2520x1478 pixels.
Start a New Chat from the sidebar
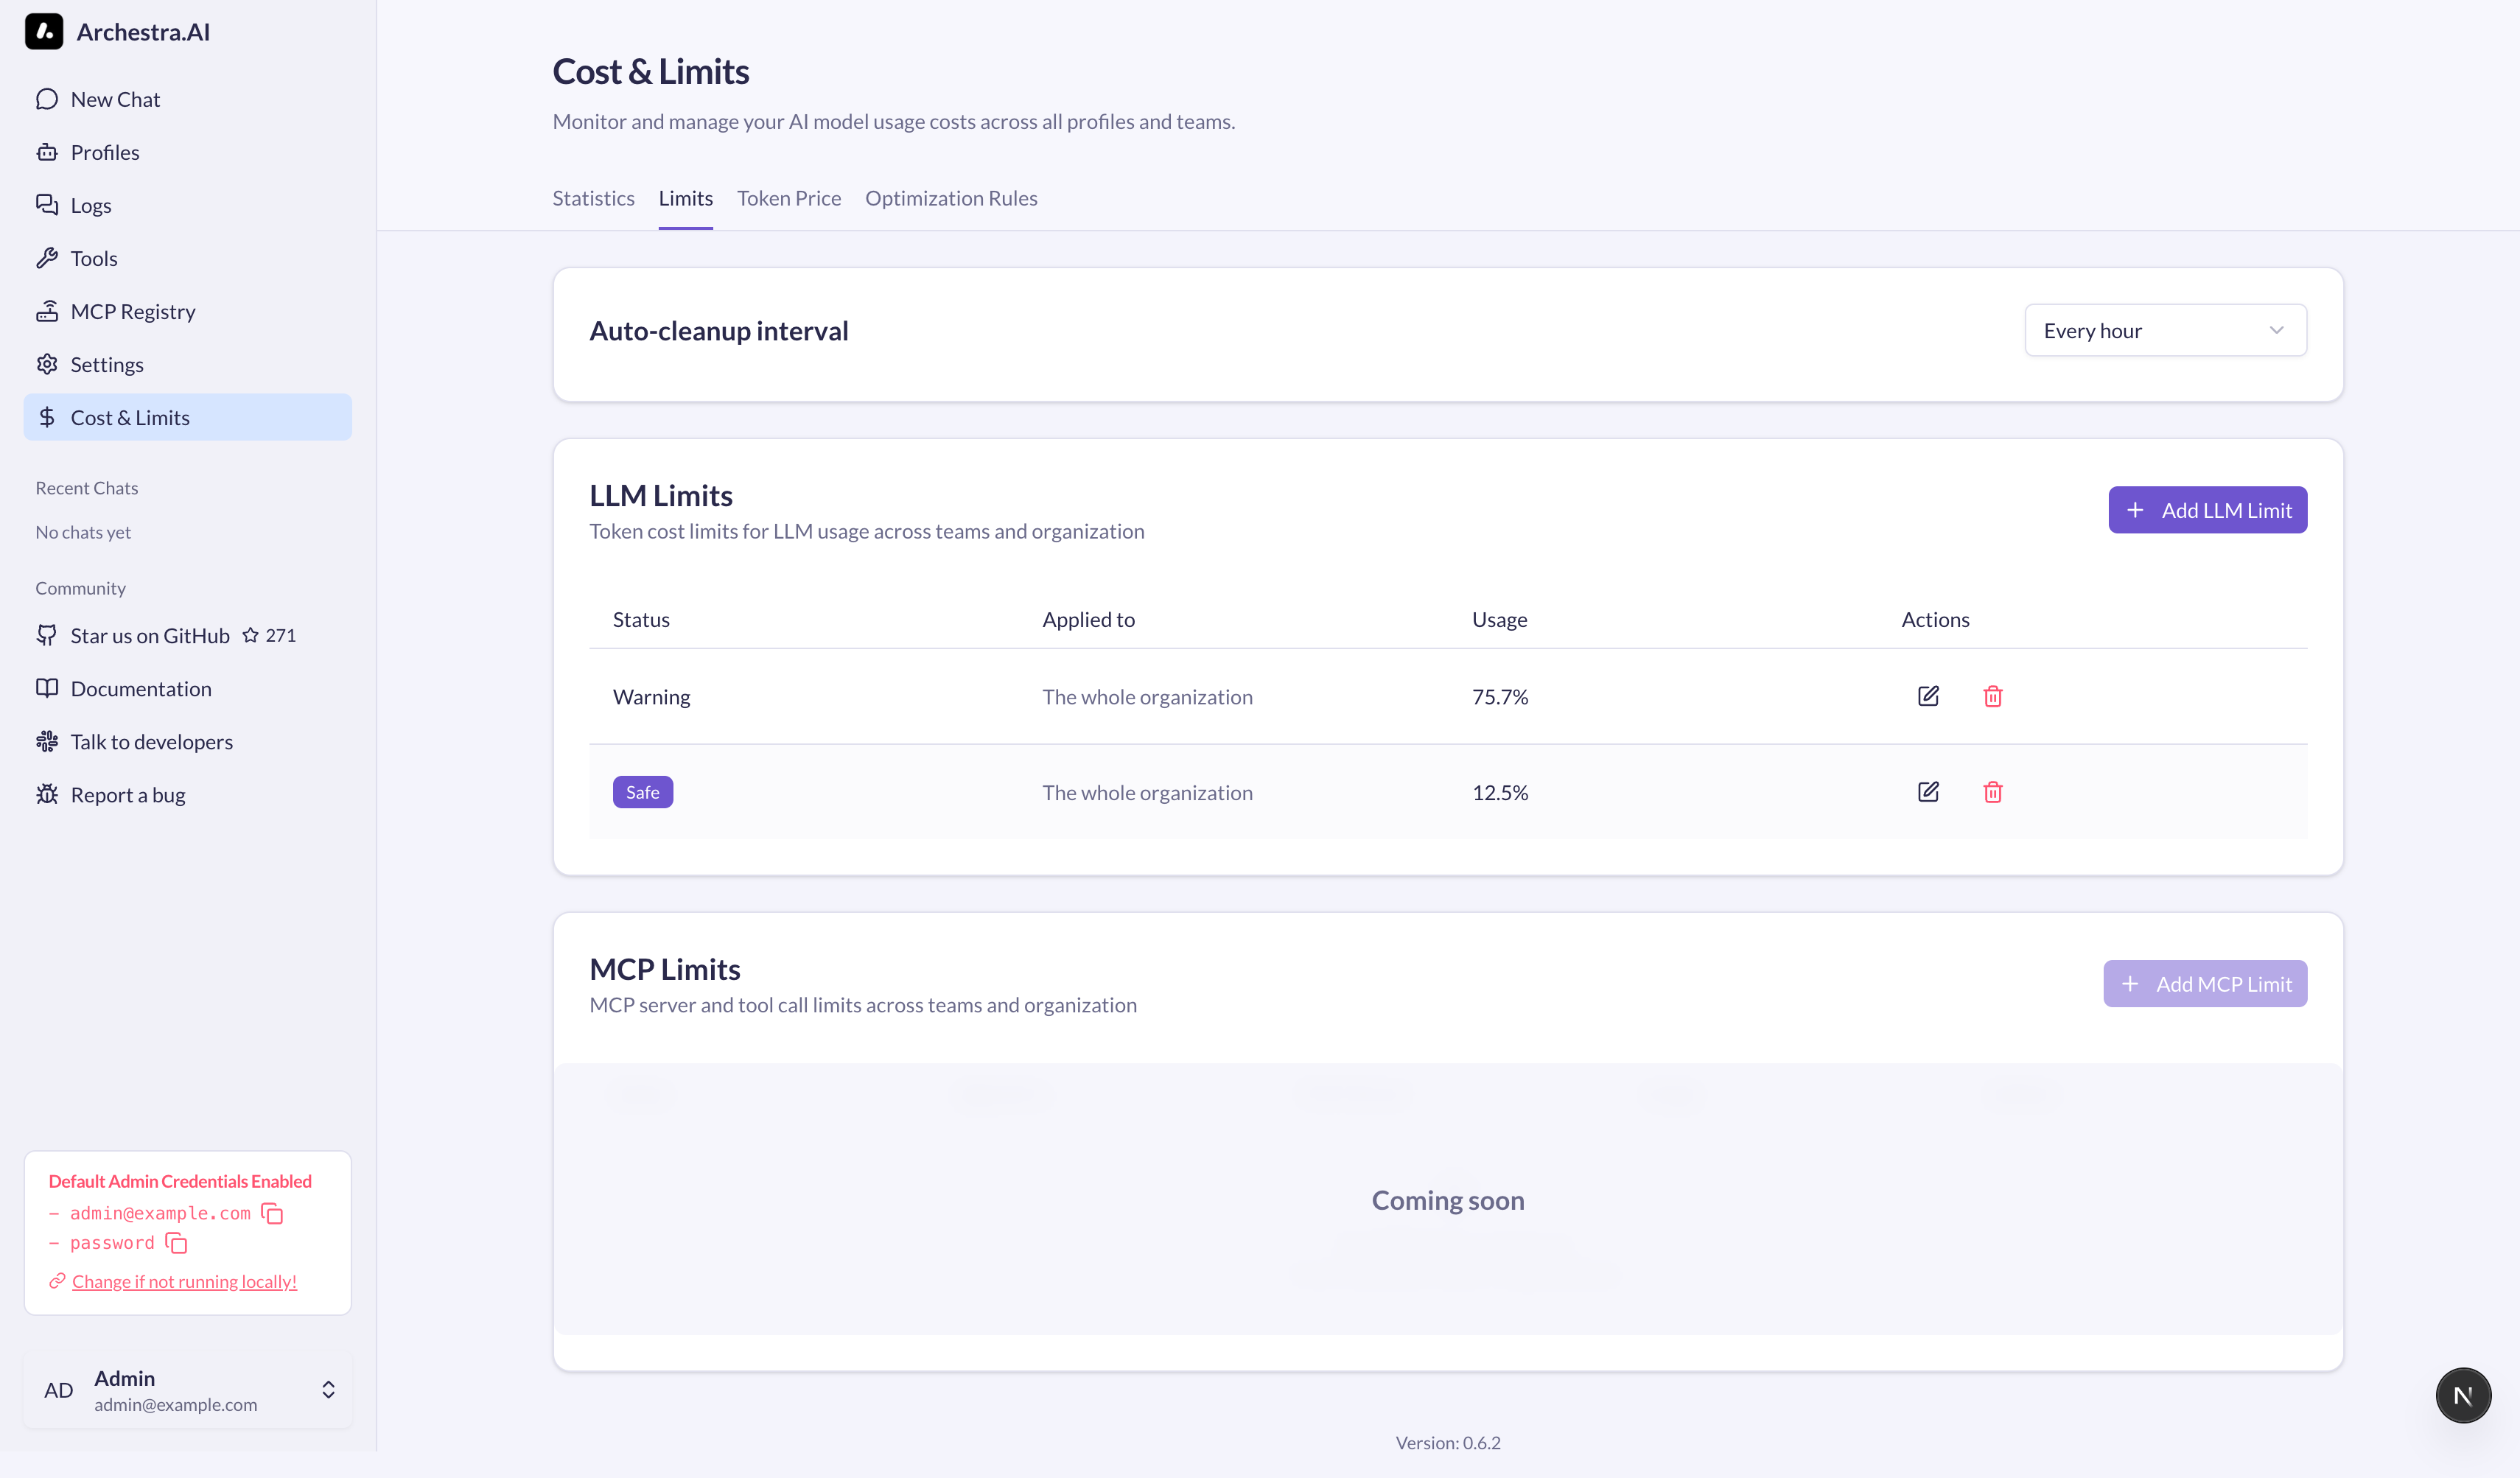click(x=114, y=98)
